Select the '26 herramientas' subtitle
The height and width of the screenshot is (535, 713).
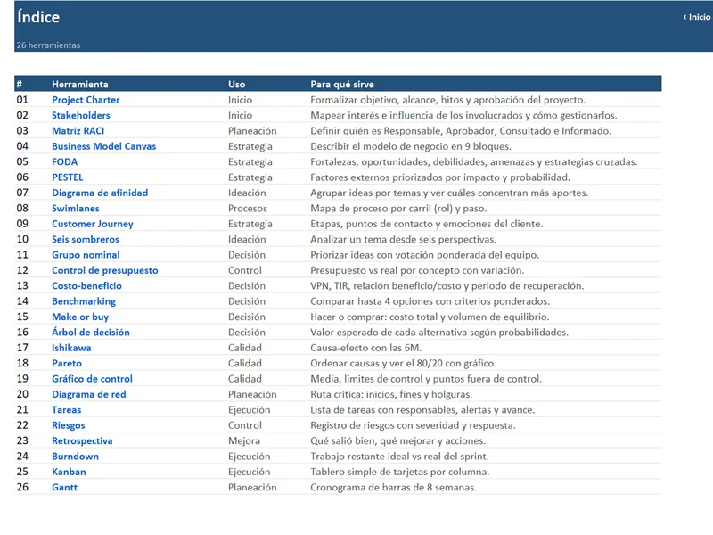coord(48,45)
